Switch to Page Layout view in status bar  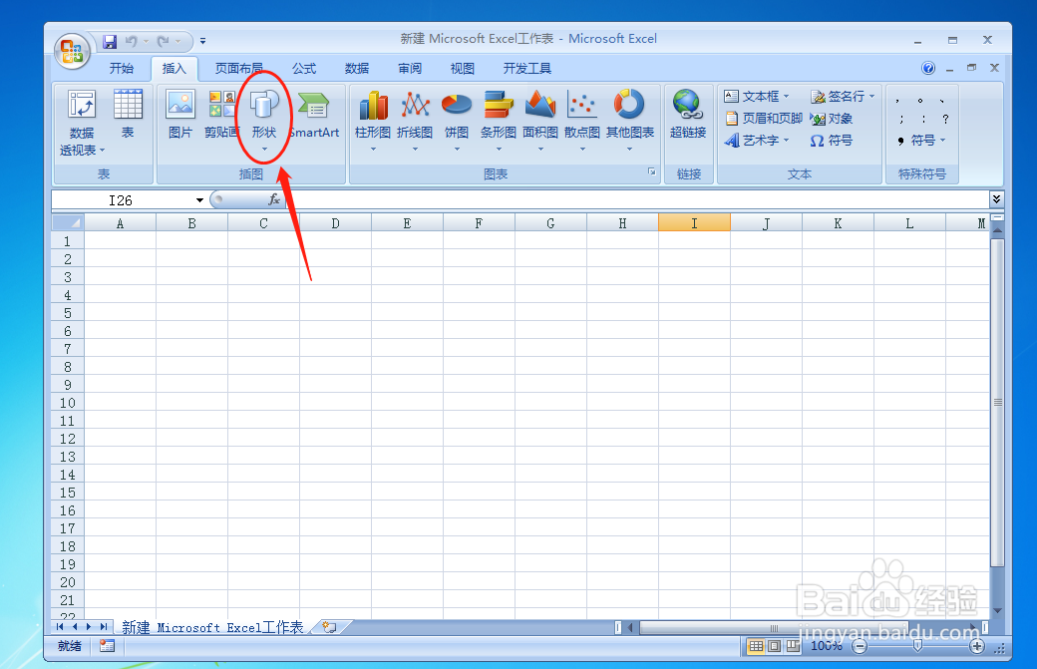coord(775,646)
